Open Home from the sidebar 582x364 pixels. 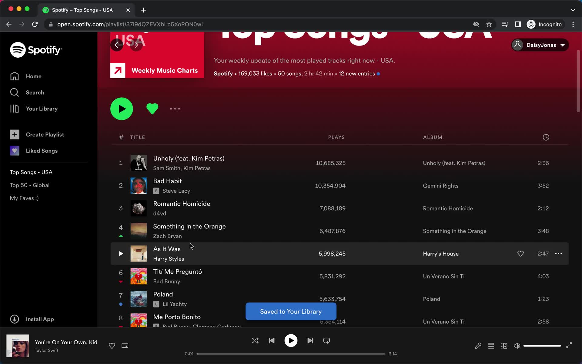coord(26,76)
